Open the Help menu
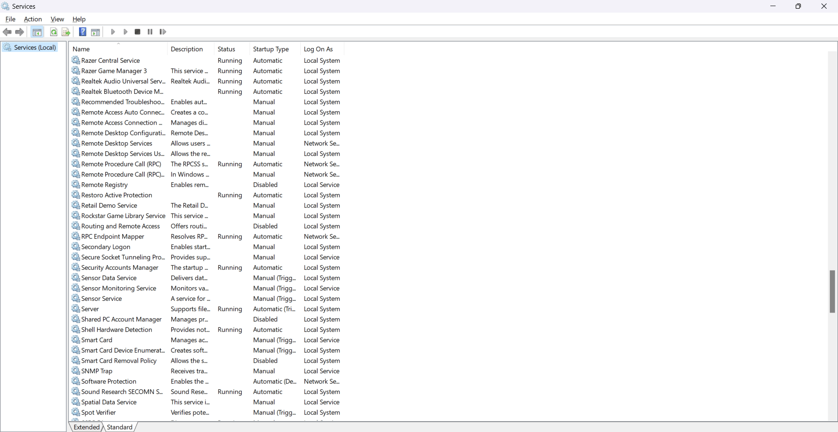The image size is (838, 432). (x=79, y=19)
